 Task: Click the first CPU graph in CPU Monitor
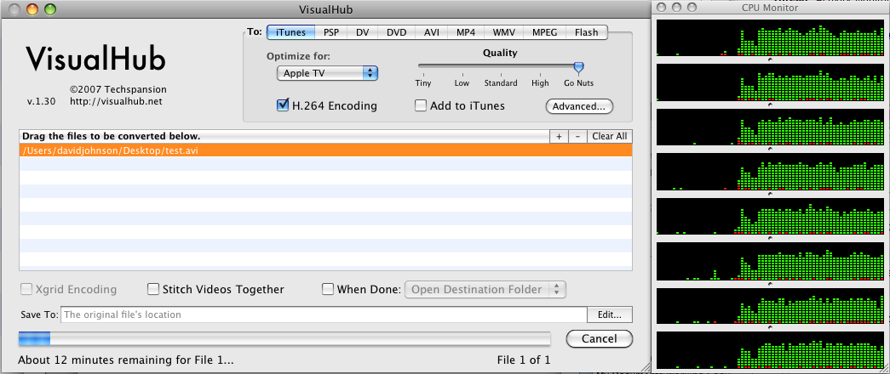[770, 37]
